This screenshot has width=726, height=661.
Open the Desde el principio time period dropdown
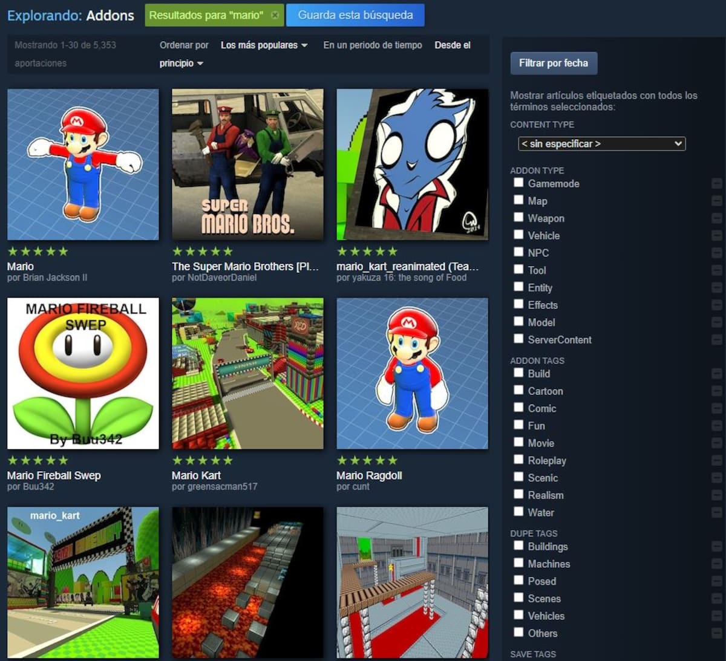(x=181, y=63)
